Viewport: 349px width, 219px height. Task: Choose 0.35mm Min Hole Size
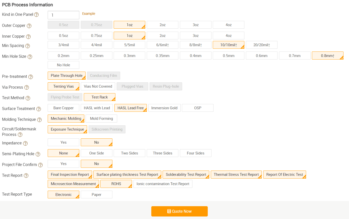click(x=163, y=56)
